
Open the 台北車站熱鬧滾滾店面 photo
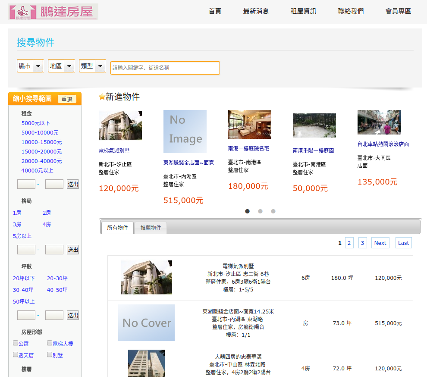pos(379,122)
